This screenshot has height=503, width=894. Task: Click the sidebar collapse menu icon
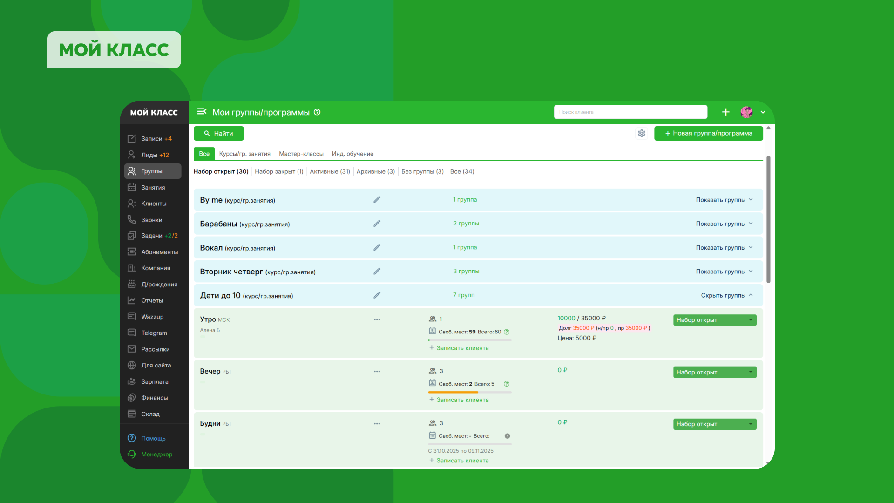(202, 112)
